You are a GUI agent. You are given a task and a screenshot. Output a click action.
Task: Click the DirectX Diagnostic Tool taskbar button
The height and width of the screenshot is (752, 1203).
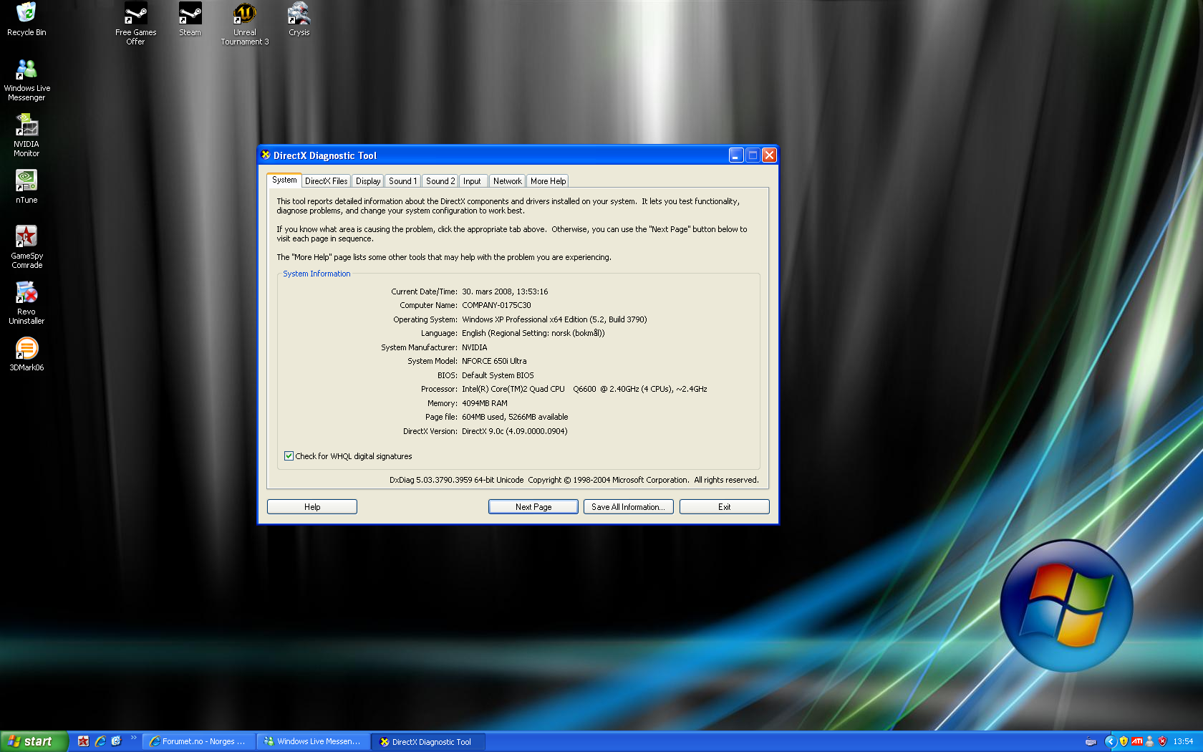click(428, 742)
